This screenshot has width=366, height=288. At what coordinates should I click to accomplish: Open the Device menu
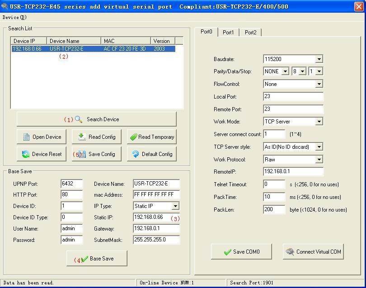(x=11, y=17)
